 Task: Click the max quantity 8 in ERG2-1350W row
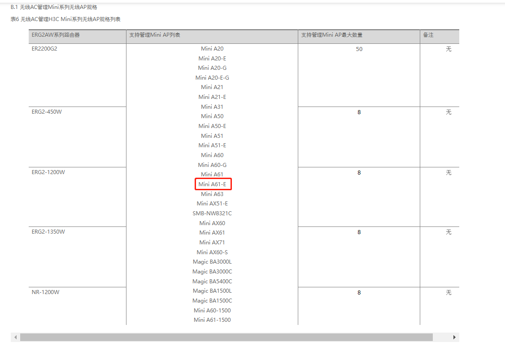click(x=359, y=232)
